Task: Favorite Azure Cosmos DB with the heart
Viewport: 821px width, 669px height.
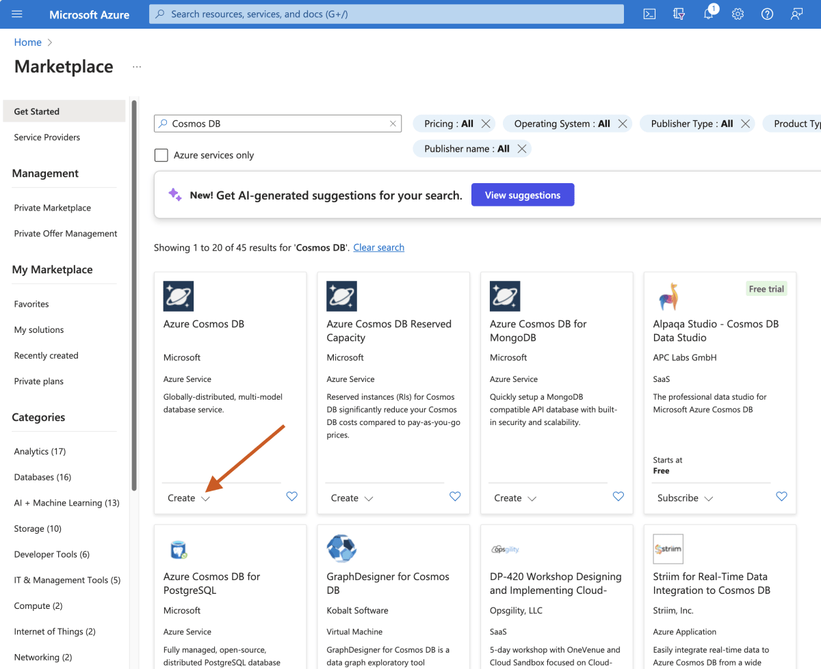Action: pos(292,497)
